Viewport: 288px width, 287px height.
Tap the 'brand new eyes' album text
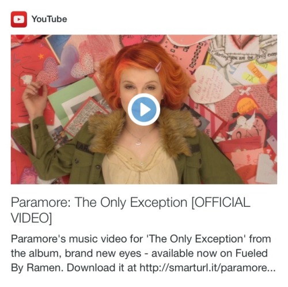pyautogui.click(x=103, y=253)
